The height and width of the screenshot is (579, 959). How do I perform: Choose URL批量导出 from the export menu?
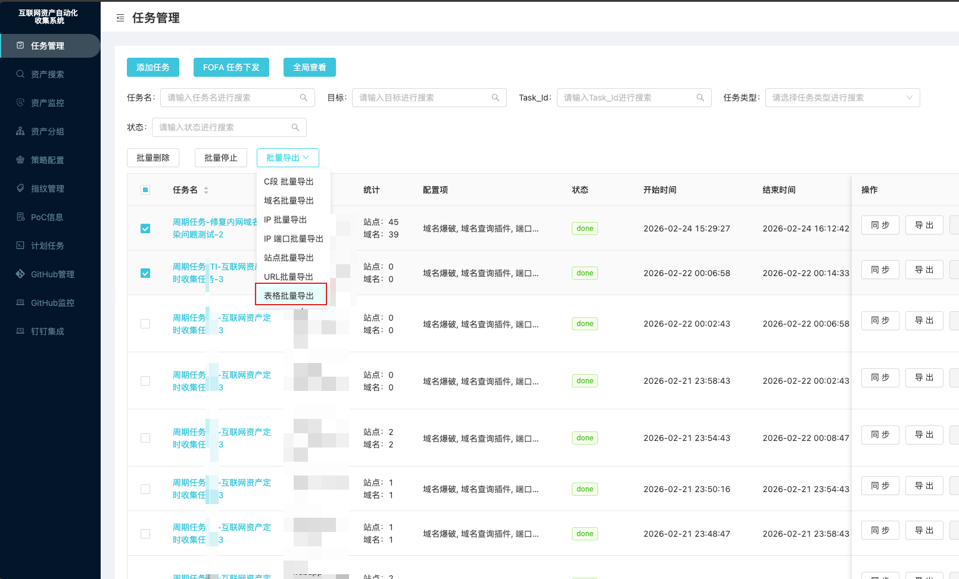coord(293,277)
